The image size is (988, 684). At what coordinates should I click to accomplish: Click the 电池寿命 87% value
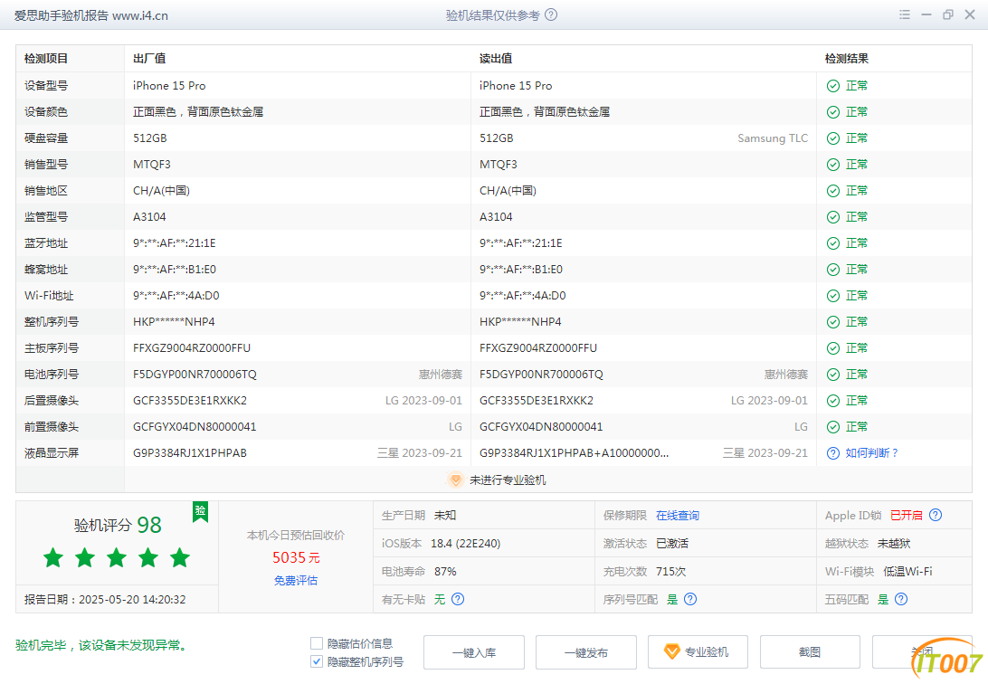coord(445,571)
